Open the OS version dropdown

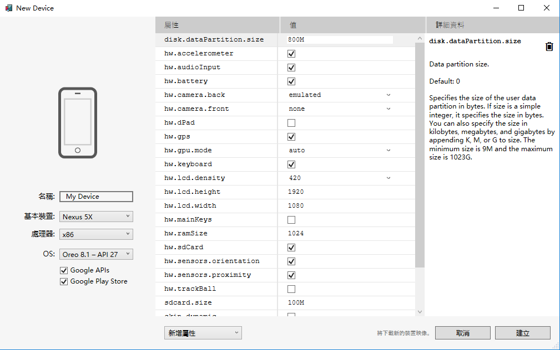click(96, 254)
